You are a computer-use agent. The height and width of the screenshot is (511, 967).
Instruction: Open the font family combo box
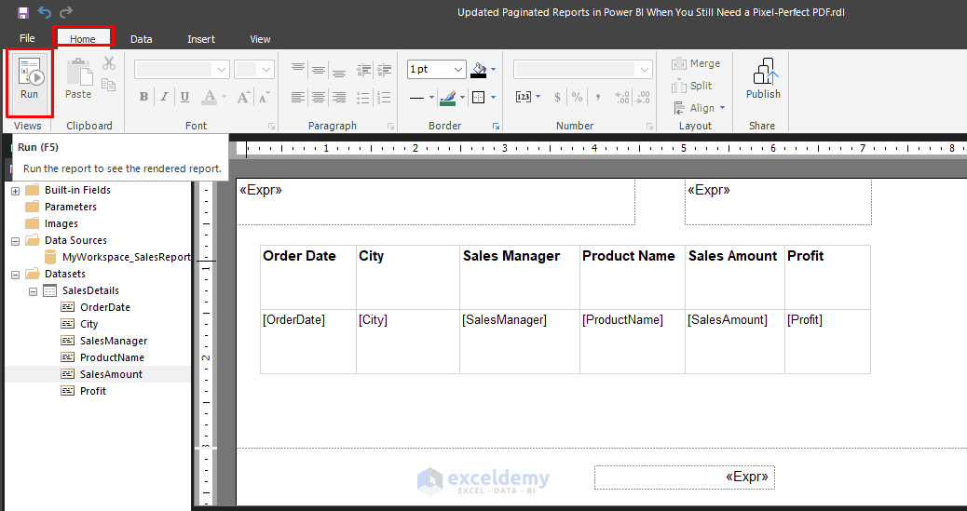182,69
